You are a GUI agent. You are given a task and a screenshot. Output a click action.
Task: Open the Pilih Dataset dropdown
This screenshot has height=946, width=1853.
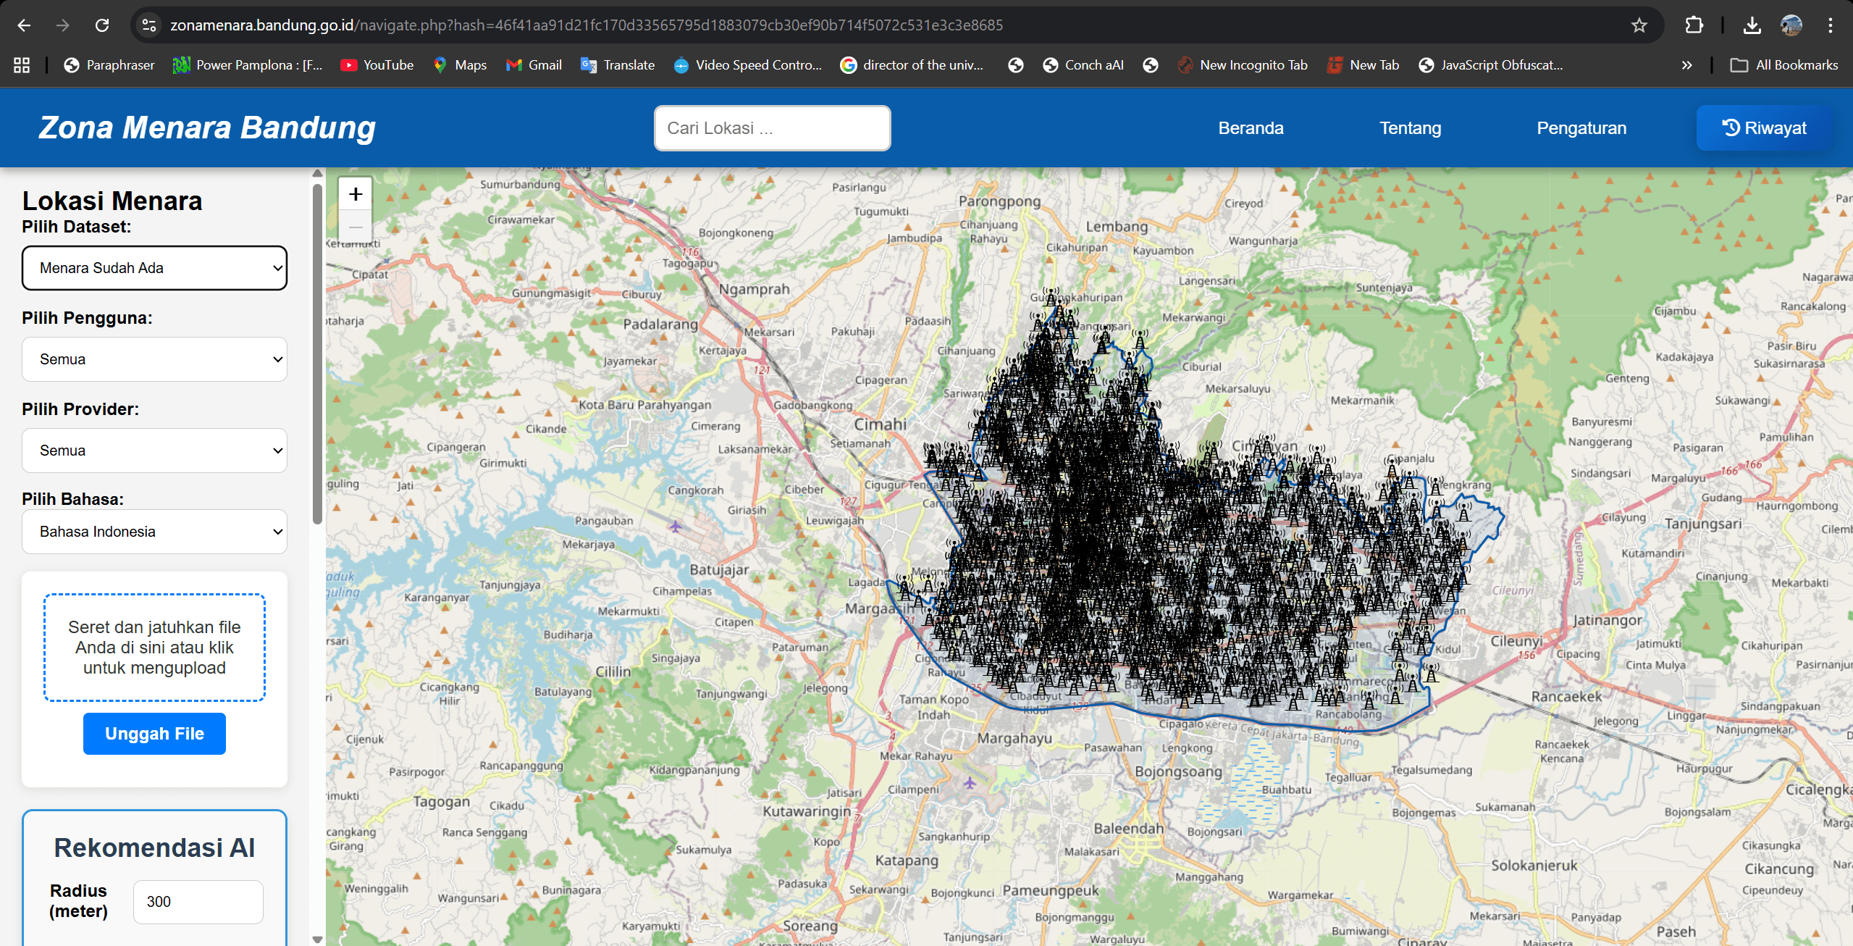tap(154, 268)
